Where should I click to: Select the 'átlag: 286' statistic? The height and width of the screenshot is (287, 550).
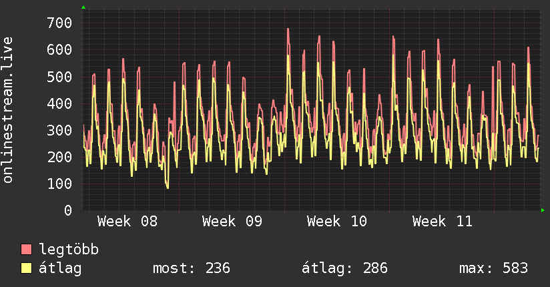coord(345,268)
